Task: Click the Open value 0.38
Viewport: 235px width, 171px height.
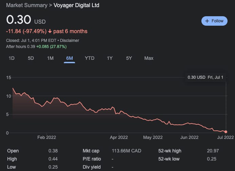Action: pyautogui.click(x=53, y=151)
